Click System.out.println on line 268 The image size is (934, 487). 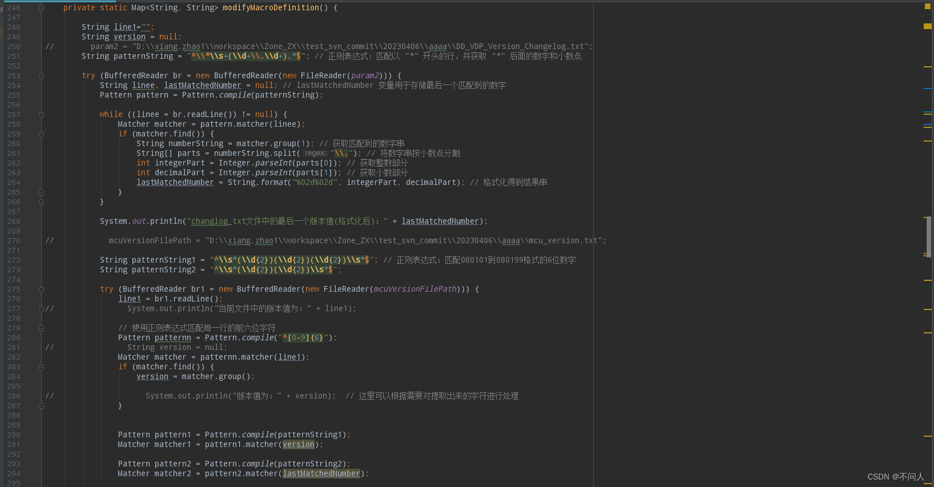click(141, 222)
